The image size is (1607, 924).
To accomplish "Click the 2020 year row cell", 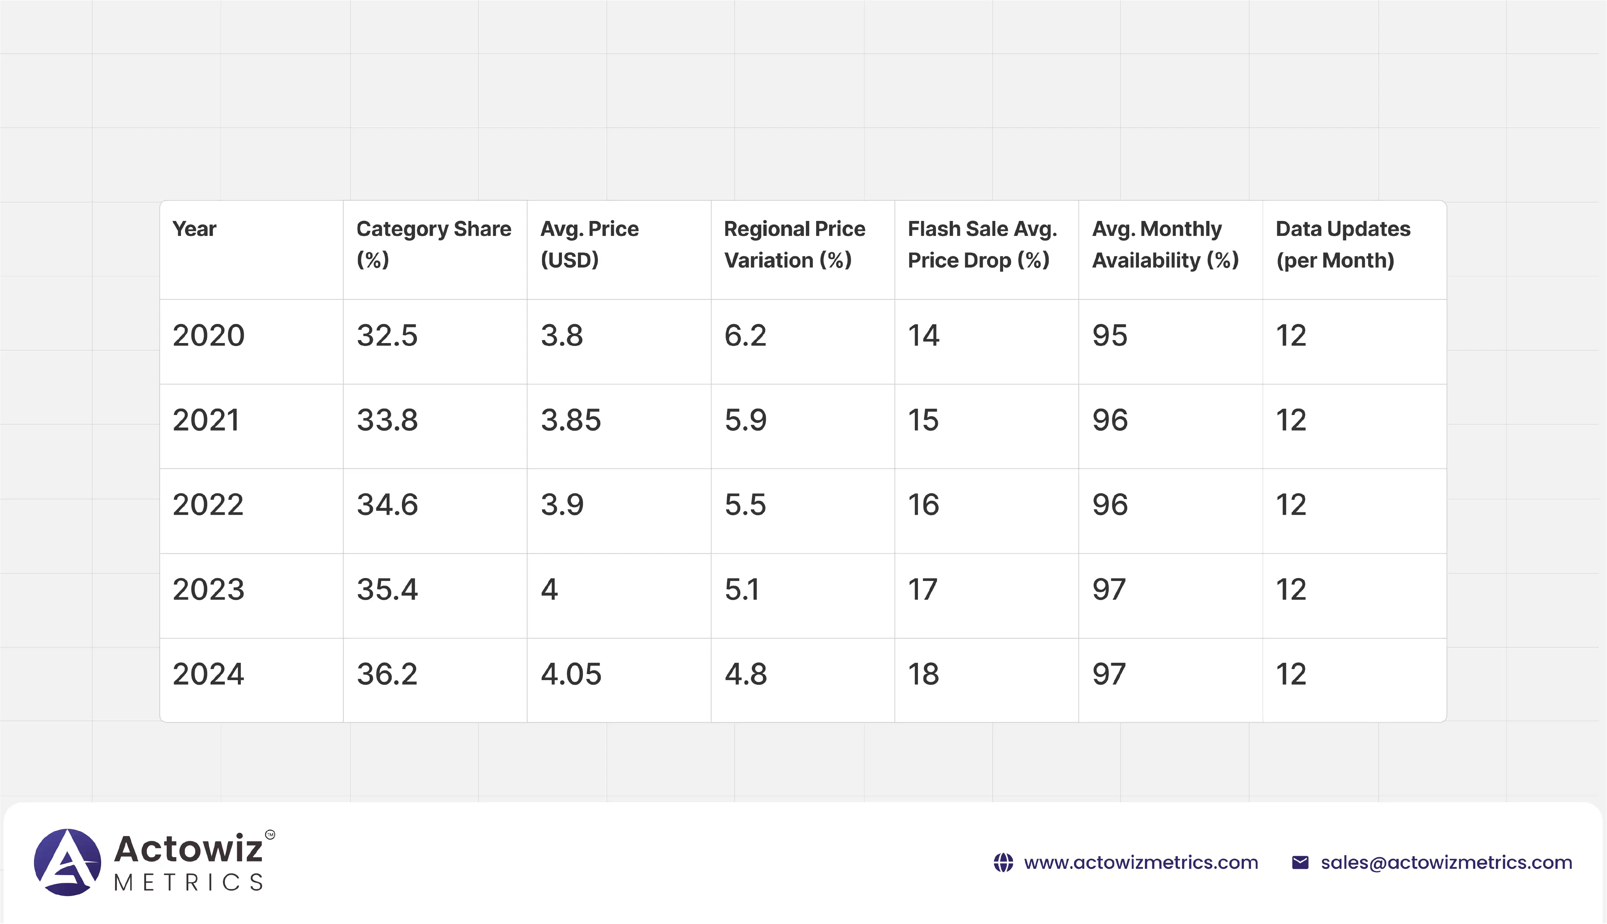I will click(209, 336).
